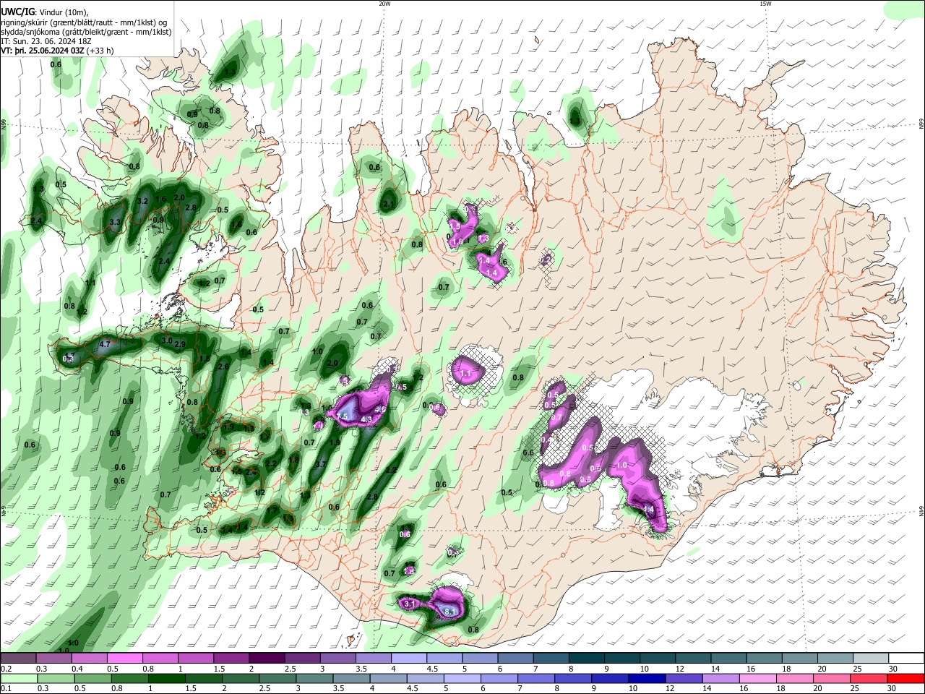Click the light pink legend swatch between 16 and 18
This screenshot has height=694, width=925.
pos(757,679)
